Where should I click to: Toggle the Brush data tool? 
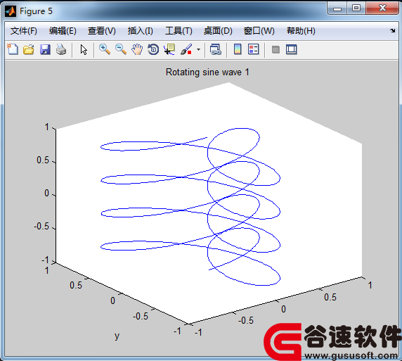pyautogui.click(x=186, y=49)
